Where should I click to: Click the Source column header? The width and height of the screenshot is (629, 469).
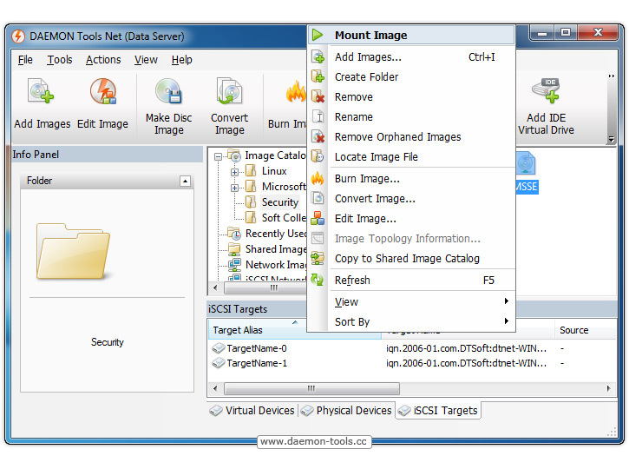pyautogui.click(x=586, y=330)
